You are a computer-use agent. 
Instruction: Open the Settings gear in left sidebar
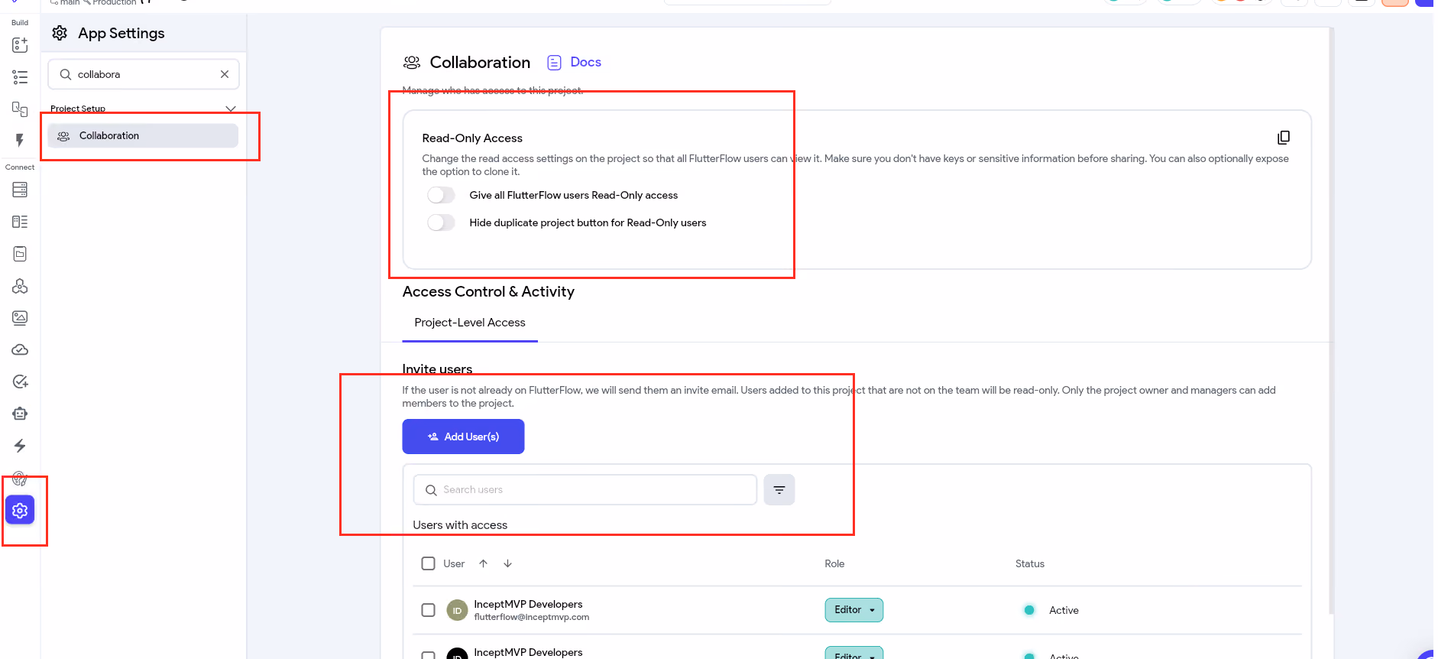[20, 511]
